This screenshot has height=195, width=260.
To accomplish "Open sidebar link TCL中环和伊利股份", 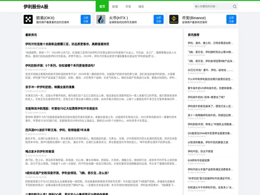I will 210,79.
